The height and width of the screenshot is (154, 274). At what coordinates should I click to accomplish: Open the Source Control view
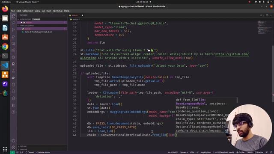[x=13, y=30]
